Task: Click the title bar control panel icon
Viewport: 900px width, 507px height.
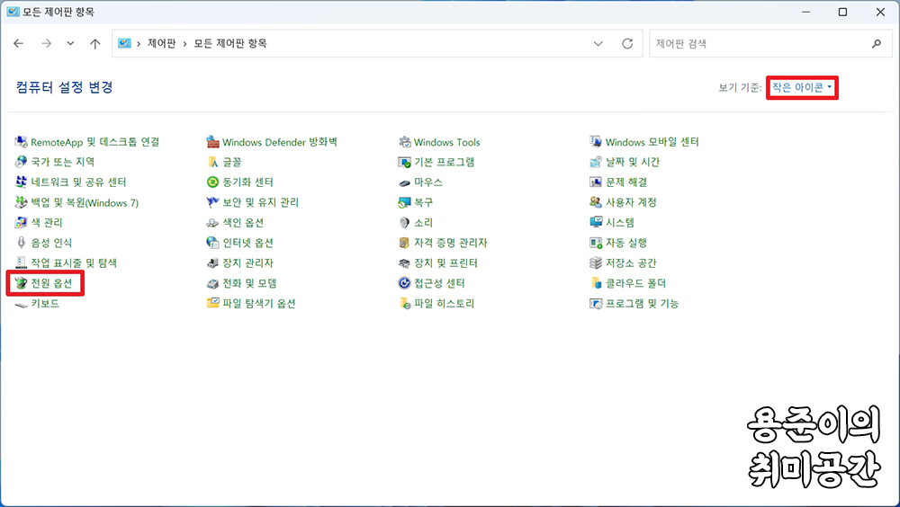Action: pyautogui.click(x=13, y=12)
